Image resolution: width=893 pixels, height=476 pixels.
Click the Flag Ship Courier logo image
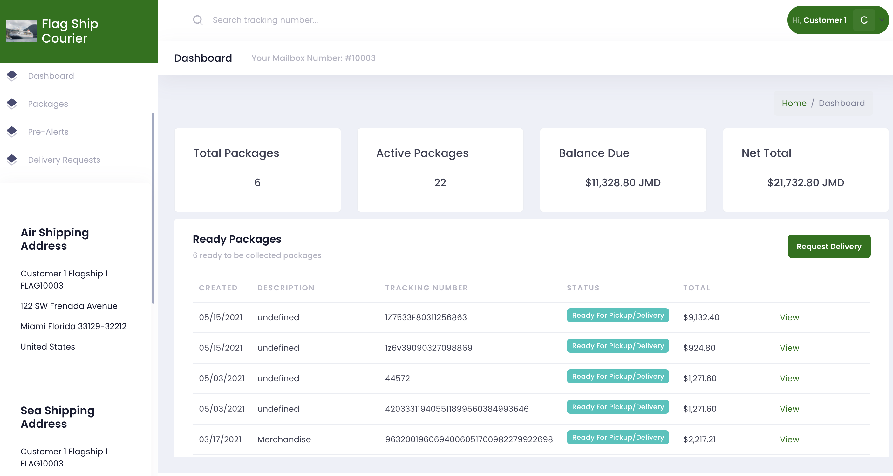coord(22,31)
